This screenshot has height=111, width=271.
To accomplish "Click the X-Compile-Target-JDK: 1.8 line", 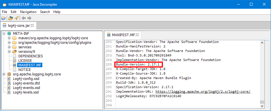I will (x=141, y=69).
